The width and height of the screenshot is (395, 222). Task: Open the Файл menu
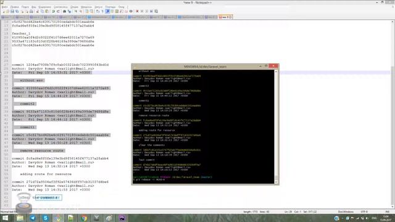[x=5, y=7]
